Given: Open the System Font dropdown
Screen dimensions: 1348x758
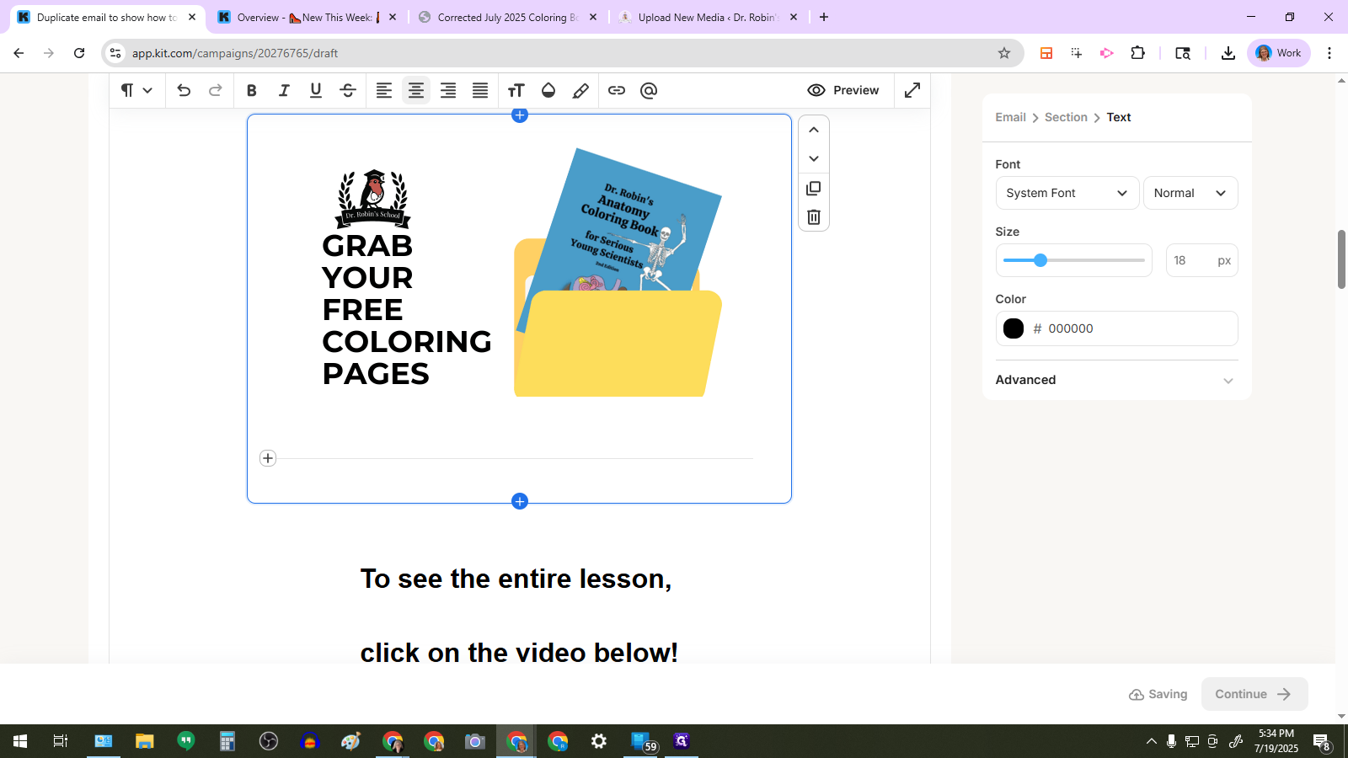Looking at the screenshot, I should [1067, 193].
